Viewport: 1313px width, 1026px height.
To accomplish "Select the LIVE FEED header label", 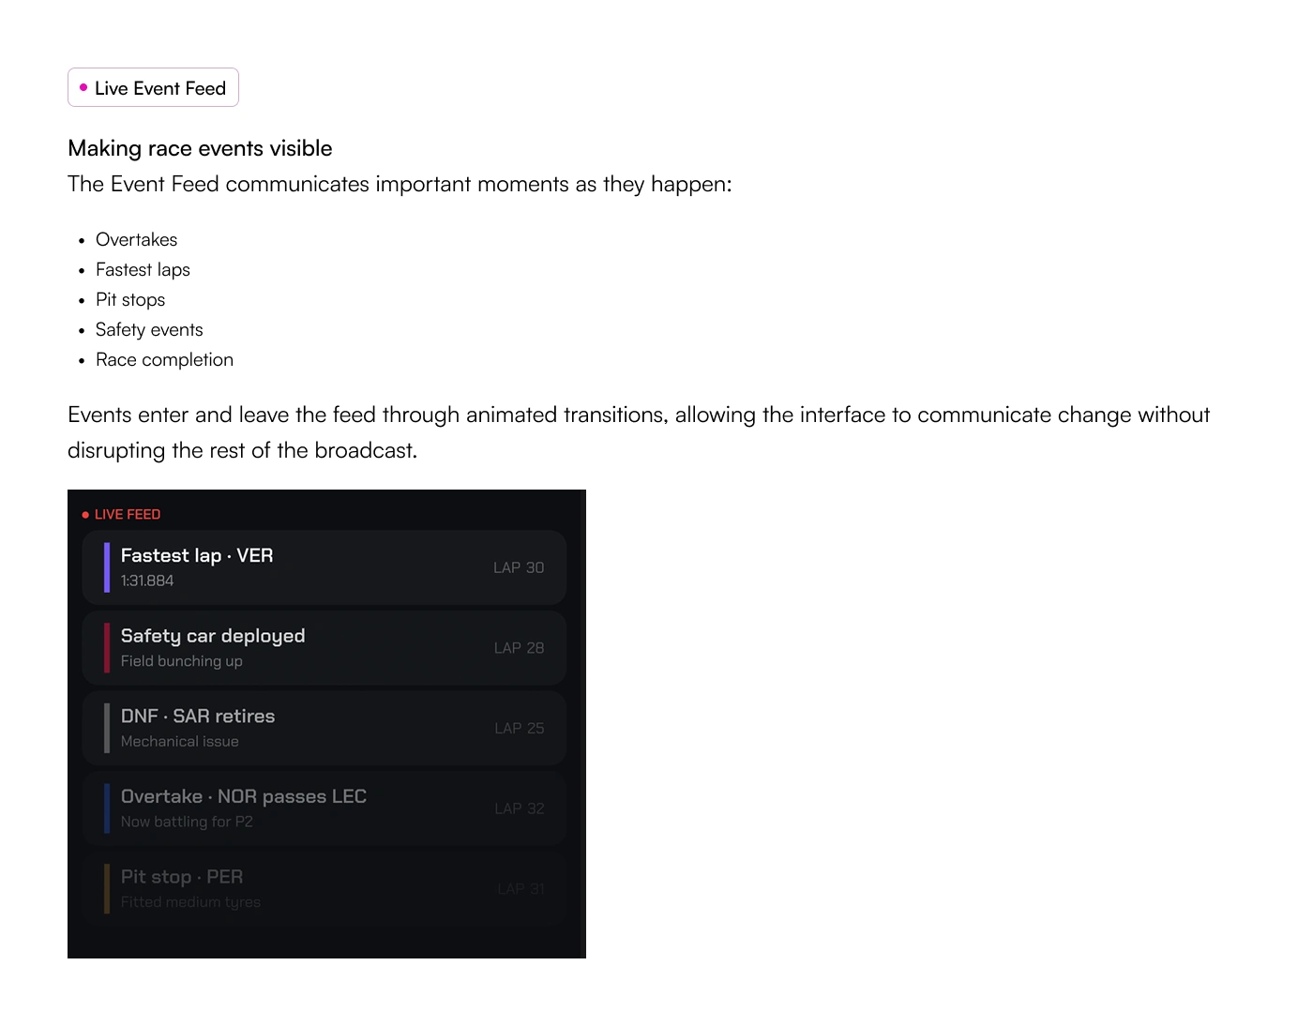I will 128,515.
